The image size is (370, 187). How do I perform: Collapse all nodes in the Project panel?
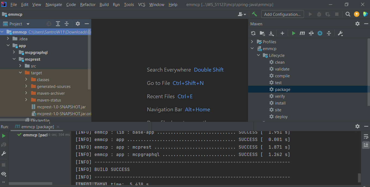[67, 24]
